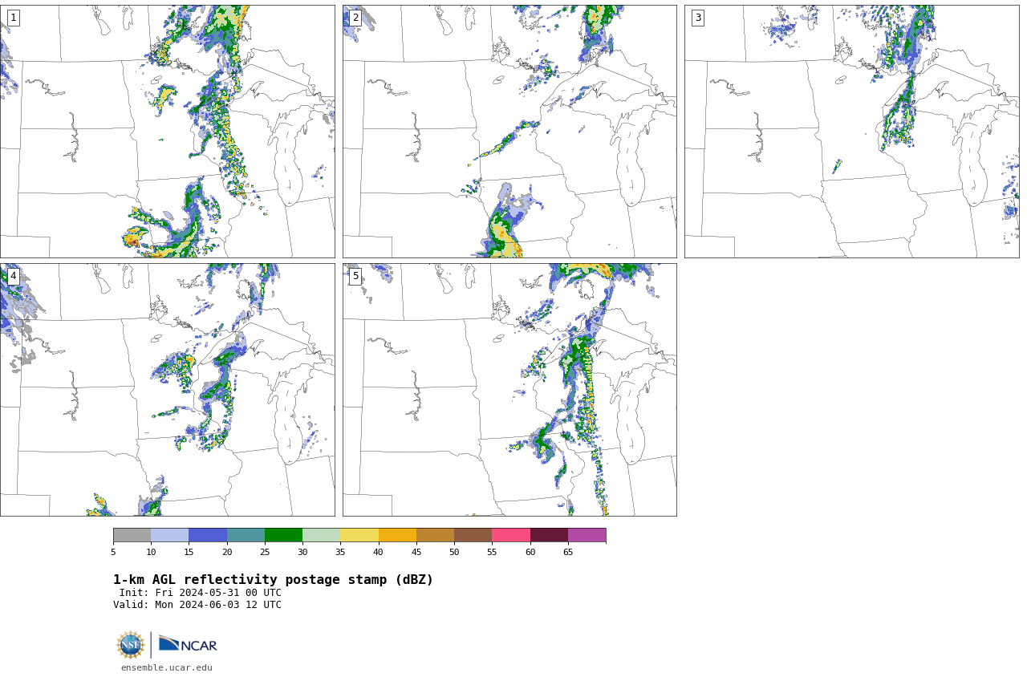Viewport: 1027px width, 677px height.
Task: Click the gray 5-10 dBZ color swatch
Action: pos(132,535)
